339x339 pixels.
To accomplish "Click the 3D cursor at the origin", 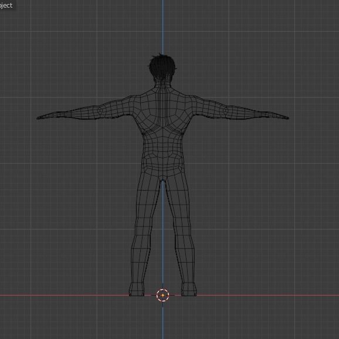I will [162, 295].
